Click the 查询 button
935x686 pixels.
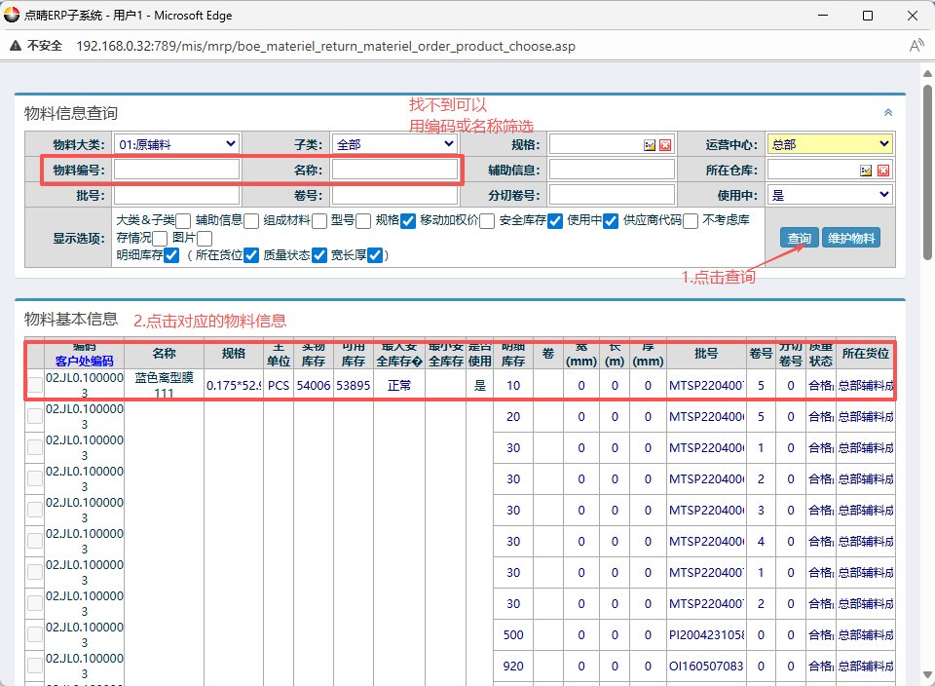click(799, 238)
